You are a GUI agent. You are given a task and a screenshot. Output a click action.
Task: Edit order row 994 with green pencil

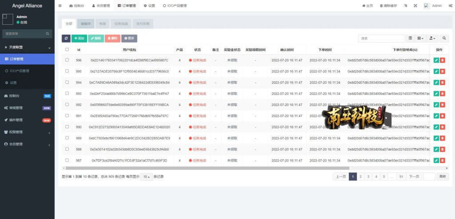(436, 82)
